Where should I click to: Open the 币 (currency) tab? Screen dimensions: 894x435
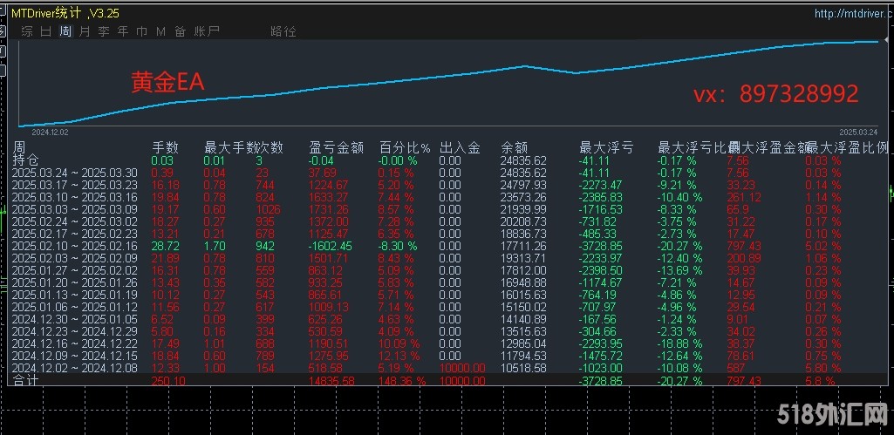tap(141, 31)
